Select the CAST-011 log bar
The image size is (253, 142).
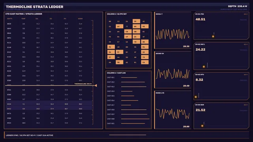tap(129, 77)
